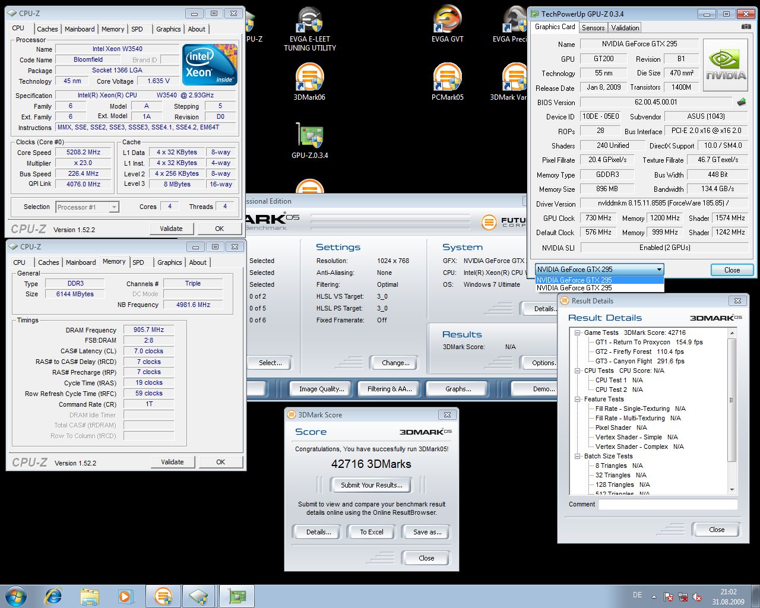Viewport: 760px width, 608px height.
Task: Click the volume speaker tray icon
Action: (697, 597)
